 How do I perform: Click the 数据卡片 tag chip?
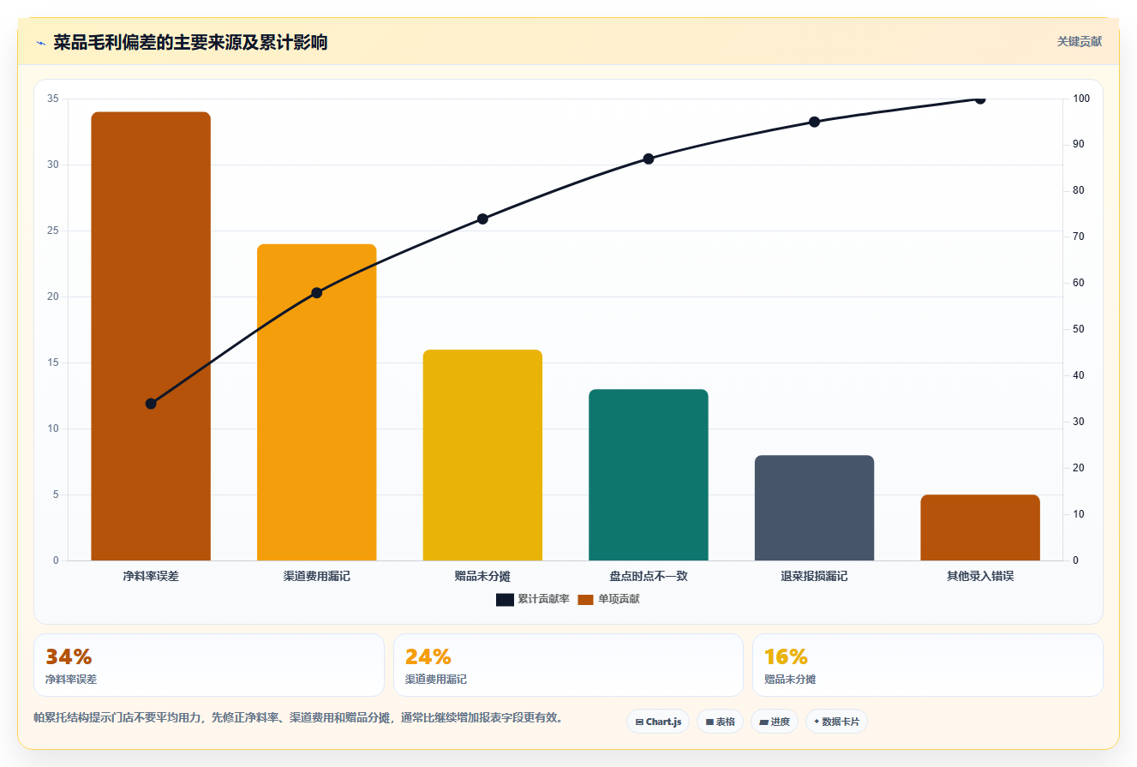click(x=836, y=722)
